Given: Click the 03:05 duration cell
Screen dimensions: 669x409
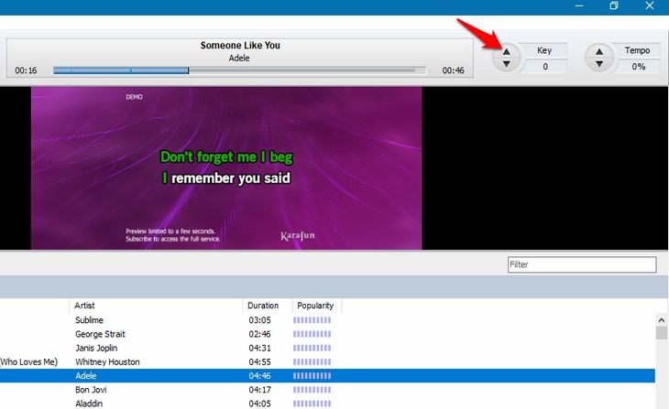Looking at the screenshot, I should [260, 320].
